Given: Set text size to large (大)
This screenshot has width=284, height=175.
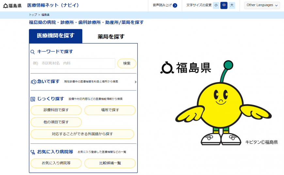Looking at the screenshot, I should click(232, 5).
